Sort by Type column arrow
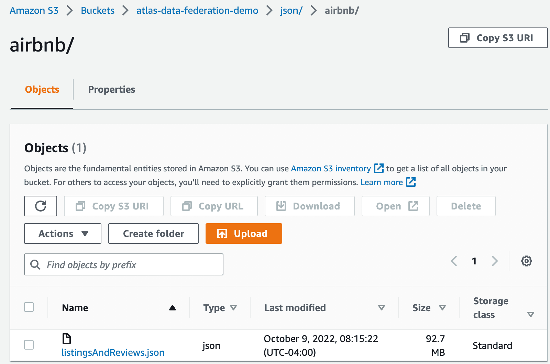Screen dimensions: 550x364 point(233,308)
